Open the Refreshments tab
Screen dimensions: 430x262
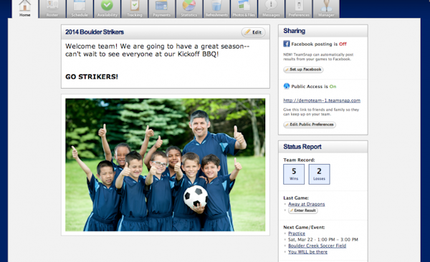click(x=216, y=9)
